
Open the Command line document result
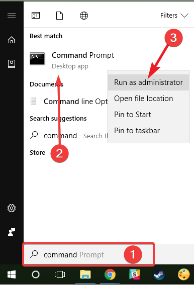pos(69,102)
